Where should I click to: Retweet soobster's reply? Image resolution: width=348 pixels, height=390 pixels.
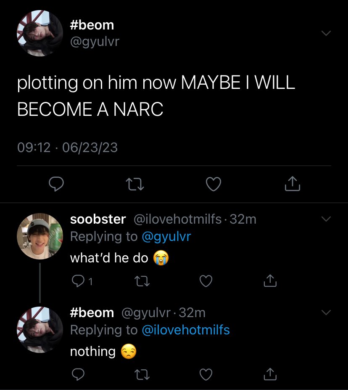[142, 281]
